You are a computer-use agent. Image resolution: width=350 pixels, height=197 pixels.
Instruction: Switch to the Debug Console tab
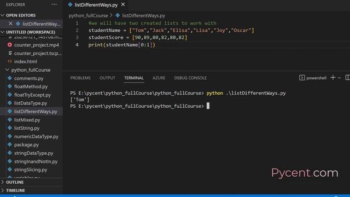click(x=190, y=78)
